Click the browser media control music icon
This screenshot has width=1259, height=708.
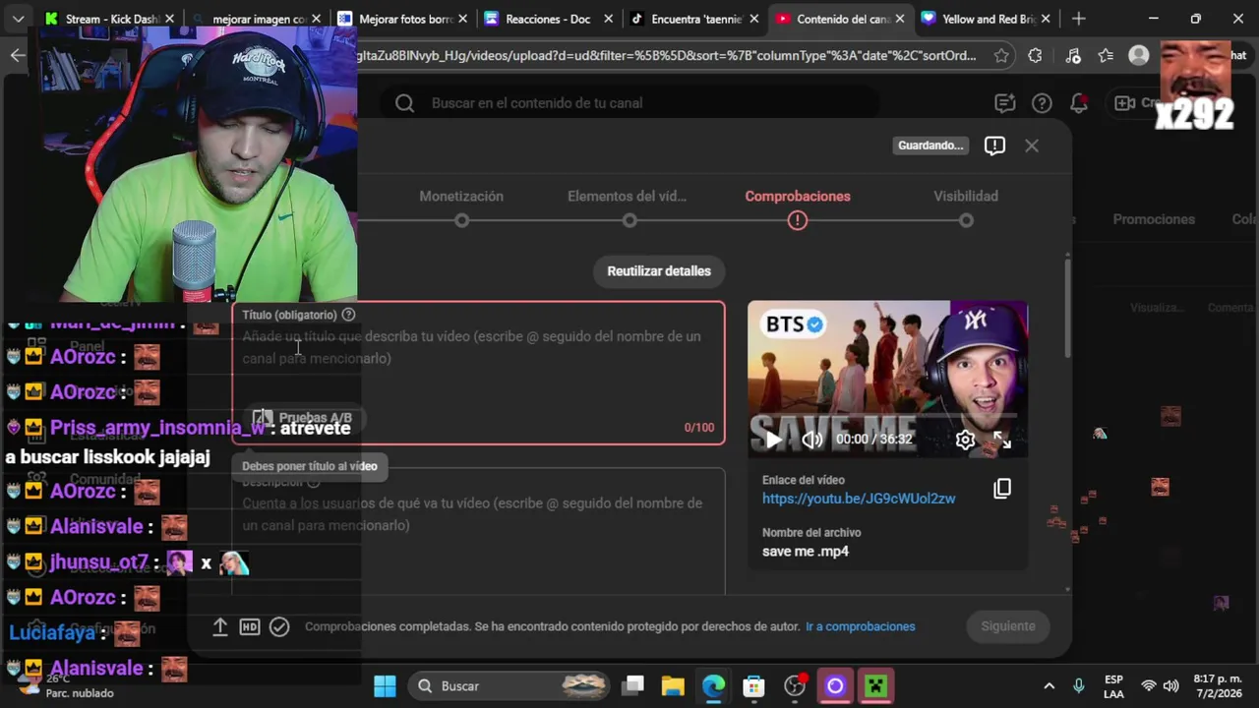1072,55
